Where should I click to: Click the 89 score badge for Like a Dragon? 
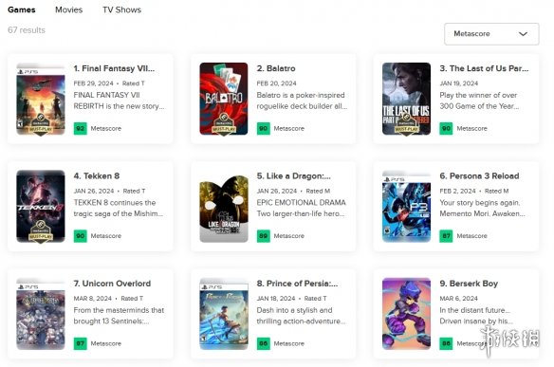click(263, 236)
